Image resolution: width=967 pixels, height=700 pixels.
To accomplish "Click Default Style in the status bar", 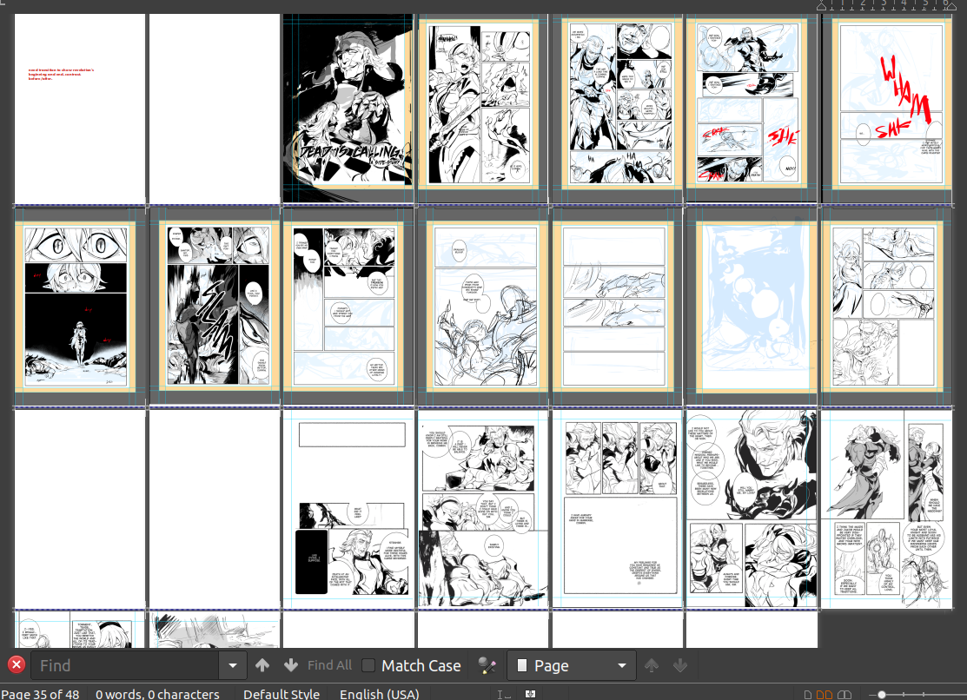I will click(281, 694).
